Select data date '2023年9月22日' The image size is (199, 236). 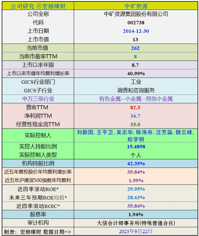[x=136, y=231]
